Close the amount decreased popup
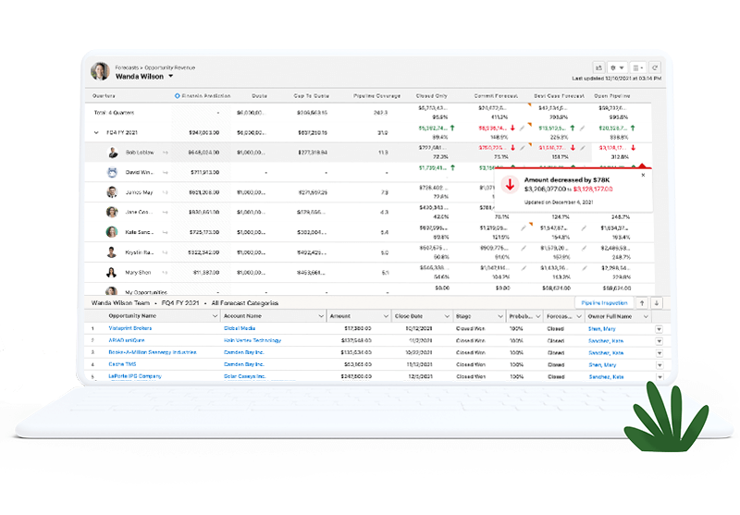Image resolution: width=740 pixels, height=515 pixels. 644,175
